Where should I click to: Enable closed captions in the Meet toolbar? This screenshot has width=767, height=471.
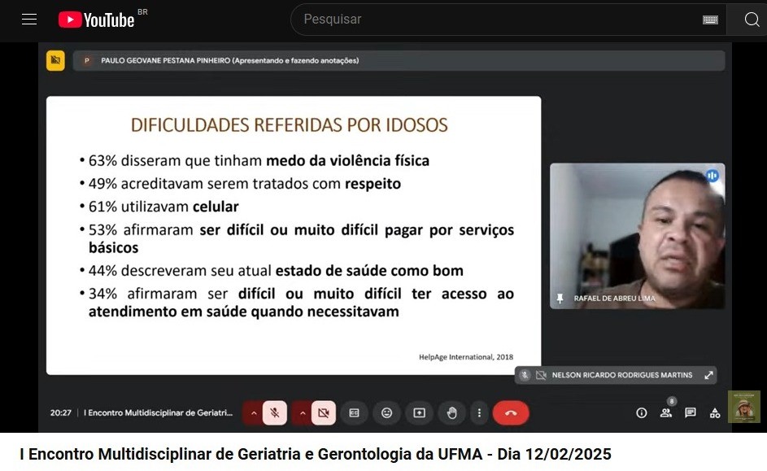354,412
